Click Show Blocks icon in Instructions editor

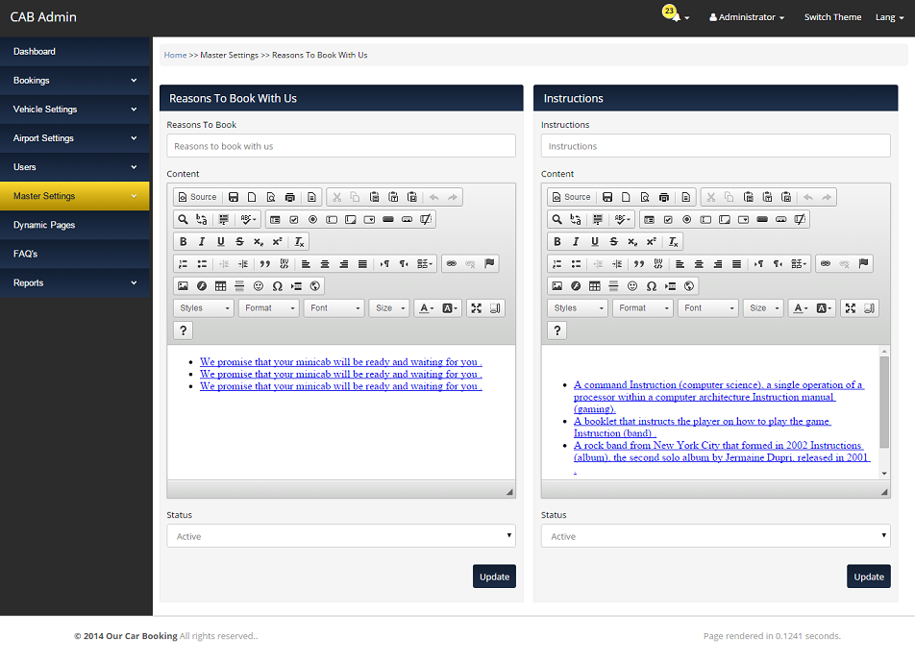(869, 308)
